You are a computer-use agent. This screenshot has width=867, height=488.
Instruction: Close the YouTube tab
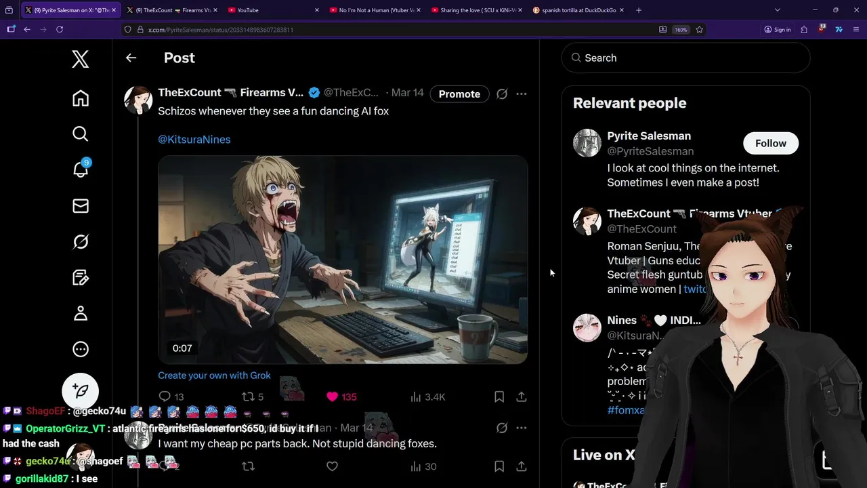317,10
